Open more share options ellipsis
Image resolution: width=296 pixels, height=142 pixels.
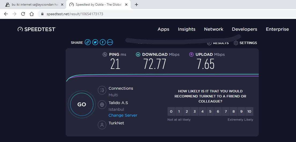(110, 42)
